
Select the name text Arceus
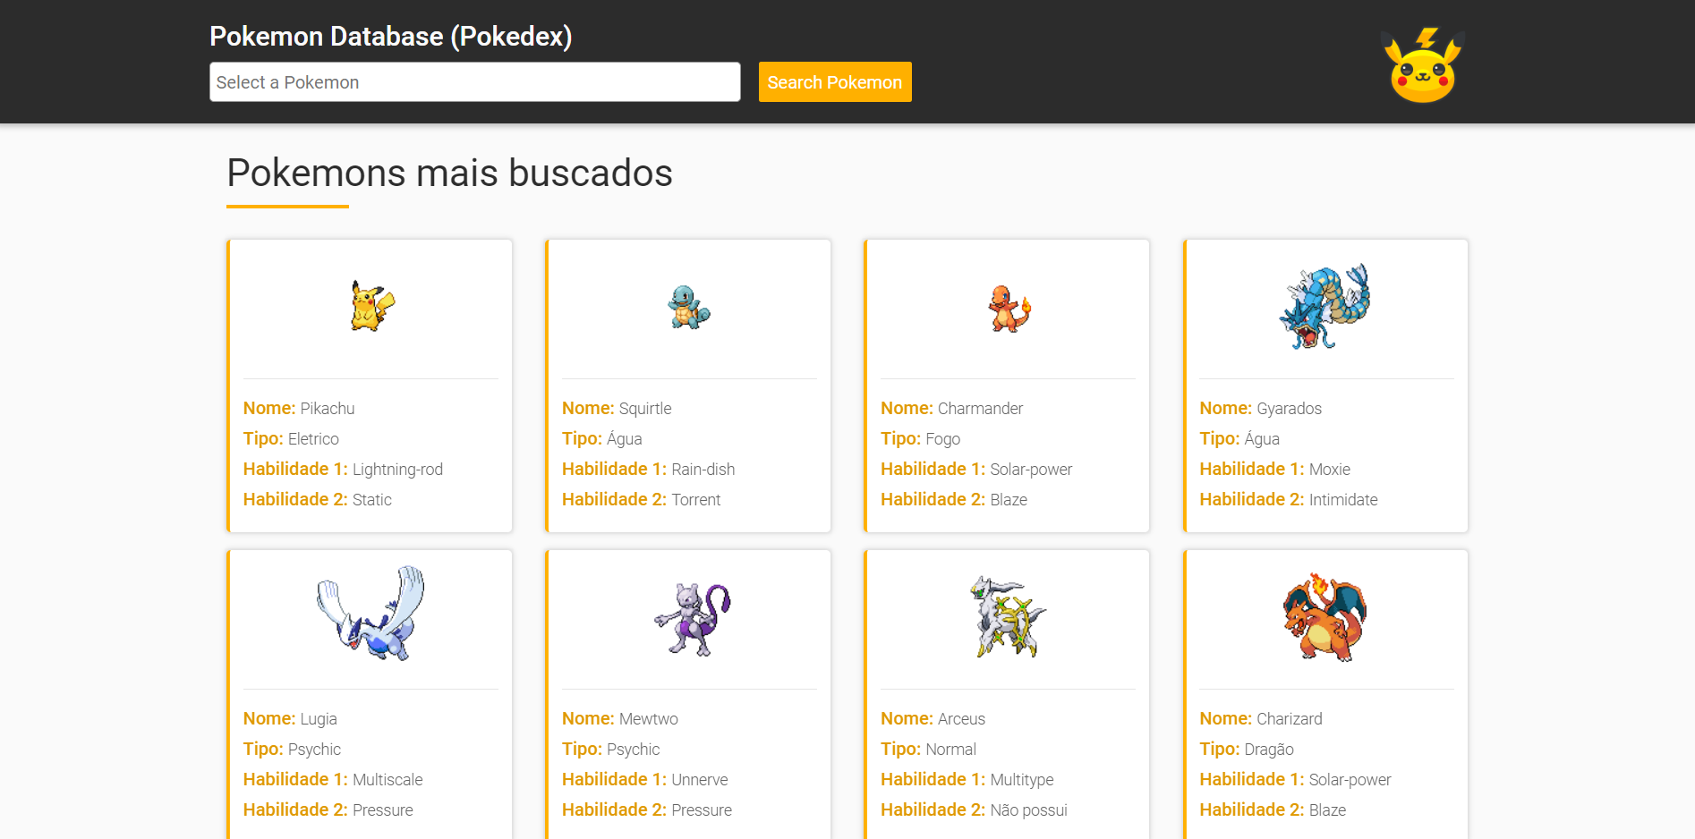(961, 719)
